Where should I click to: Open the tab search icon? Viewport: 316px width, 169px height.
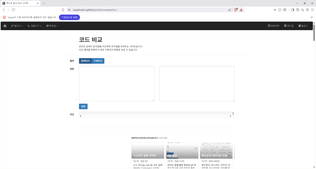(285, 10)
